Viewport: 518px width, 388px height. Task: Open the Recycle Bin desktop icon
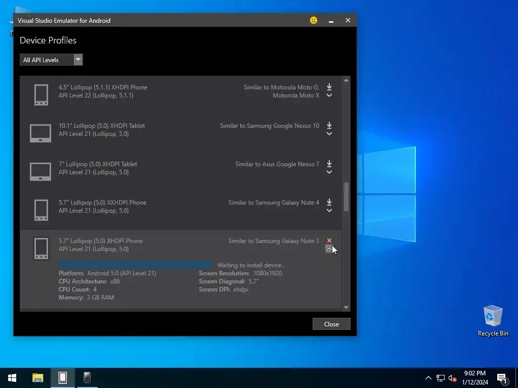click(493, 321)
